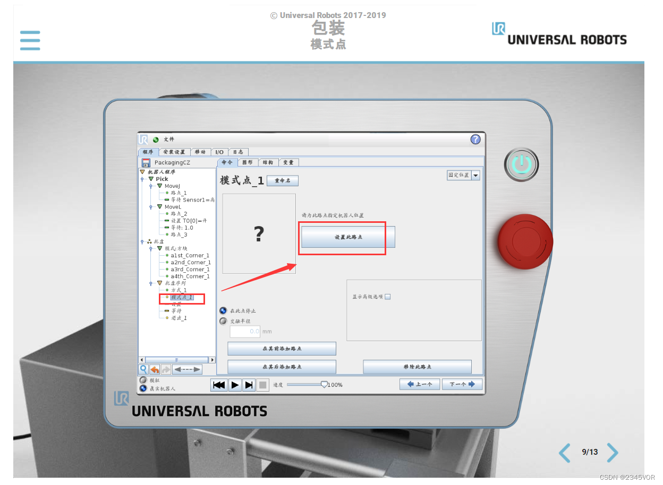This screenshot has height=485, width=663.
Task: Click the orange undo arrow icon
Action: tap(155, 369)
